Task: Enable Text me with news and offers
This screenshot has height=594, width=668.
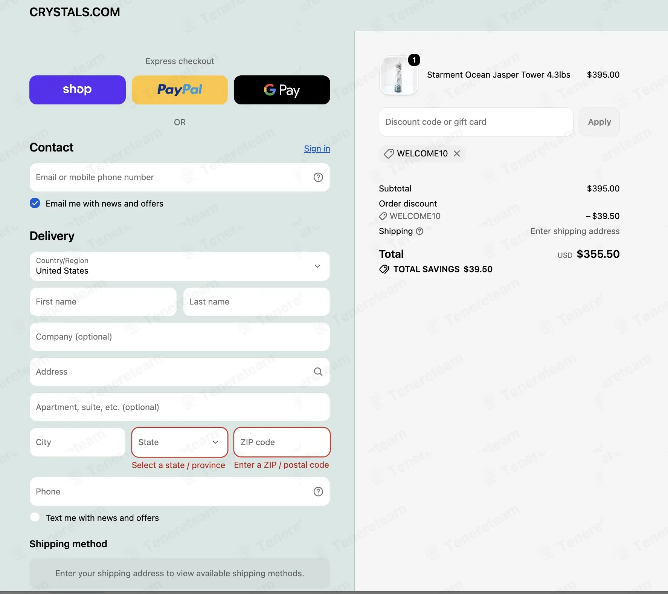Action: point(35,517)
